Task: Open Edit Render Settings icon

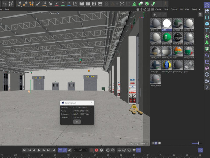Action: coord(94,4)
